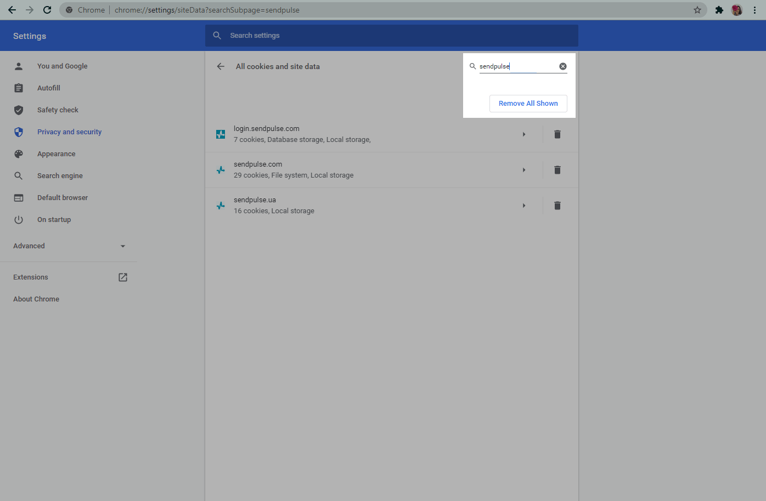Remove sendpulse.ua data via trash icon
The width and height of the screenshot is (766, 501).
(x=557, y=206)
